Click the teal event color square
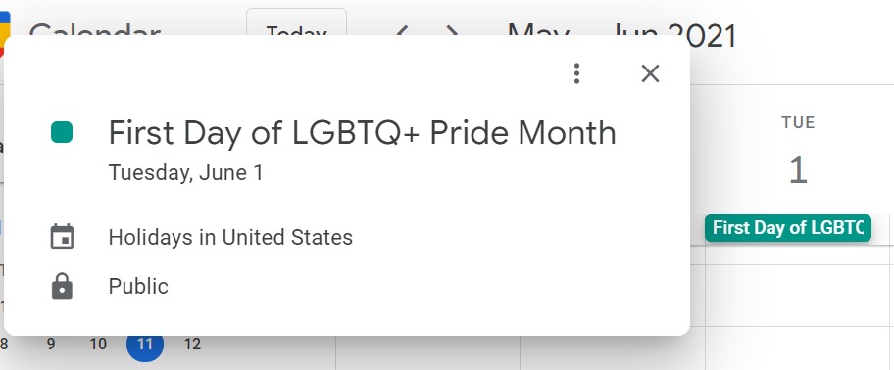The width and height of the screenshot is (894, 370). (x=62, y=132)
